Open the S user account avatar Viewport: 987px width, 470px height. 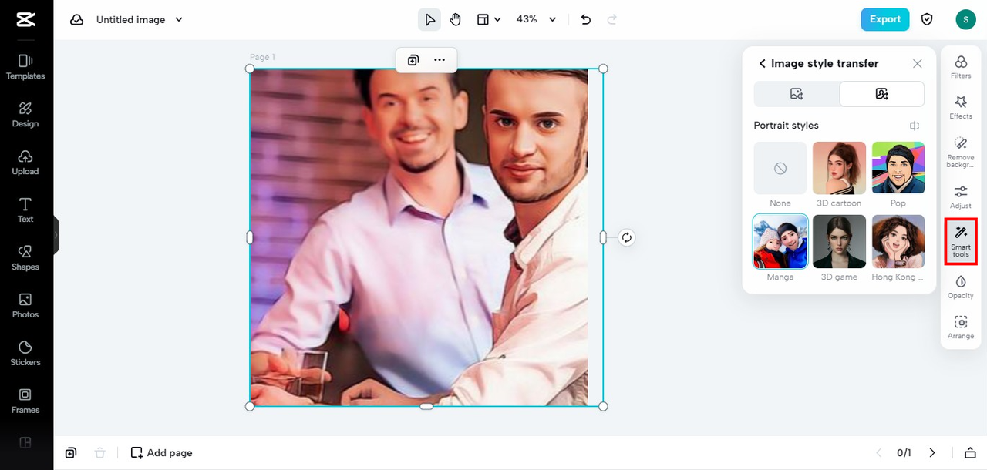pyautogui.click(x=965, y=20)
